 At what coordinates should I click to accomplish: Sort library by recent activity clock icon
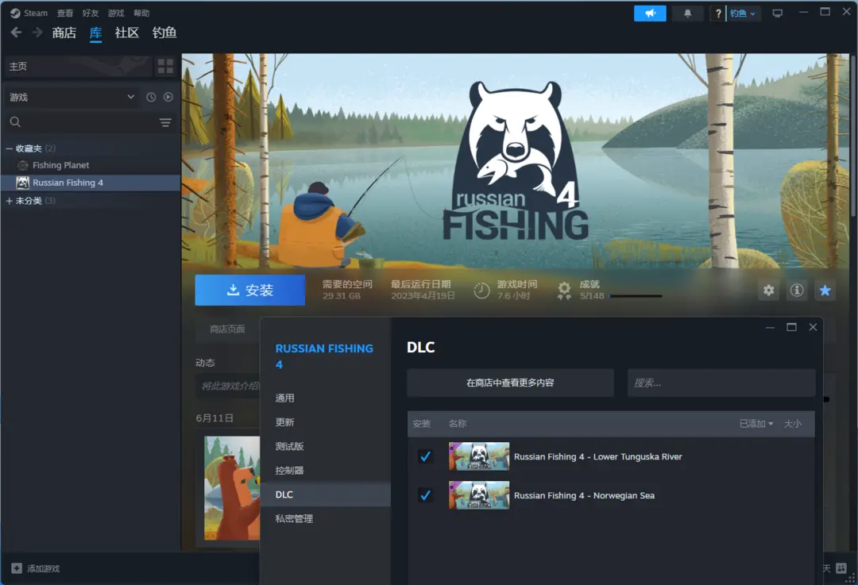click(151, 97)
